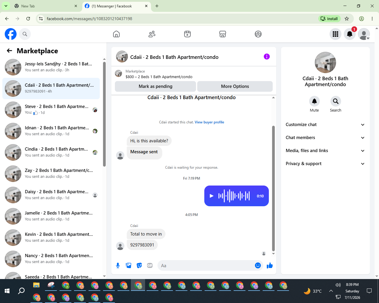The width and height of the screenshot is (379, 303).
Task: Open Jessy-leis Sandjhy conversation
Action: click(51, 67)
